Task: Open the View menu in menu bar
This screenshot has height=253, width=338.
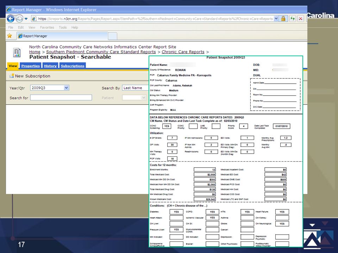Action: 32,27
